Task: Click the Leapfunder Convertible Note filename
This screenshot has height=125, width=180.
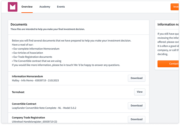Action: [x=44, y=108]
